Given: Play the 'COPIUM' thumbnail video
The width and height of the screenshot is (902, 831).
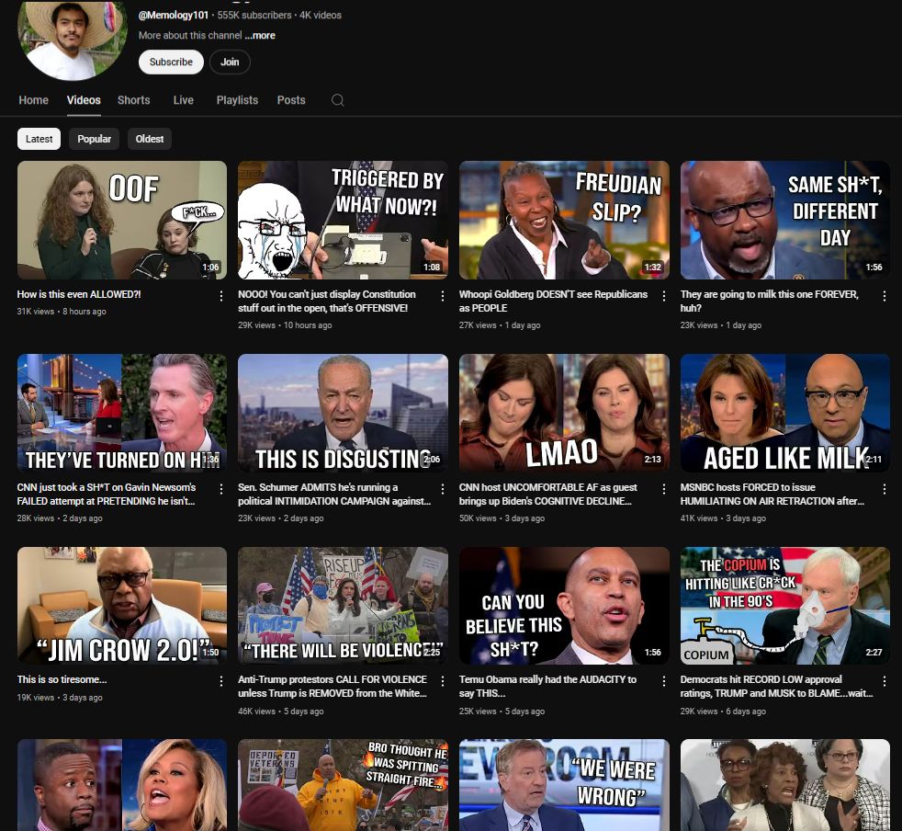Looking at the screenshot, I should [x=785, y=606].
